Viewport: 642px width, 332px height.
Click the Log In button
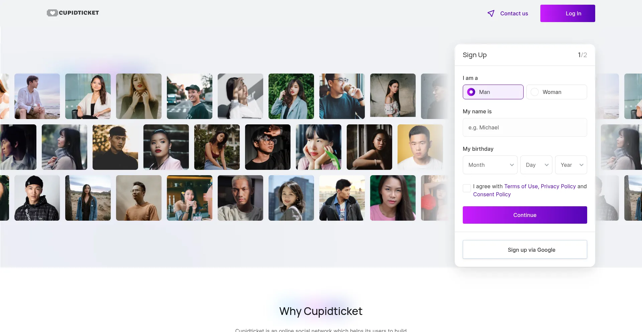567,13
